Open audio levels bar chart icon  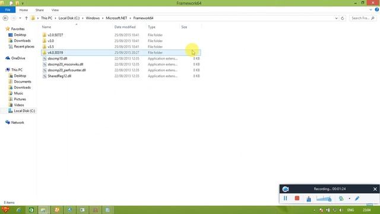309,199
